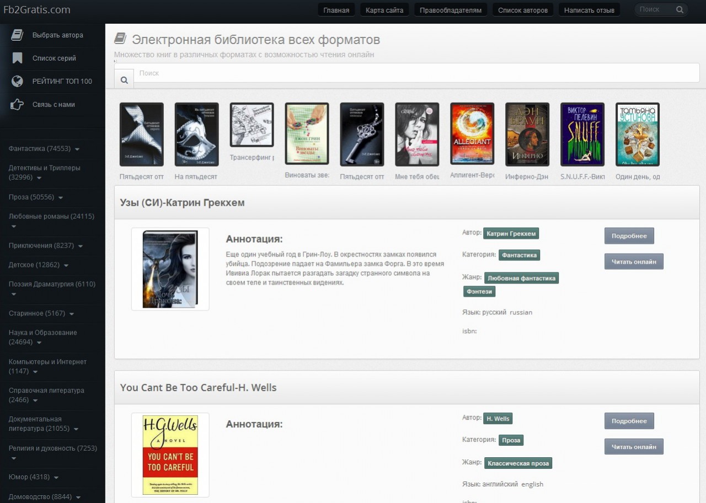This screenshot has width=706, height=503.
Task: Open РЕЙТИНГ ТОП 100 in the sidebar
Action: tap(62, 81)
